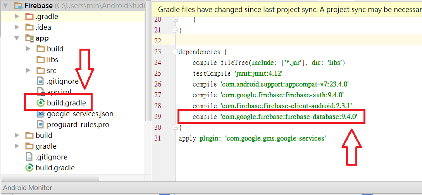The image size is (422, 195).
Task: Click the libs folder icon
Action: (x=40, y=59)
